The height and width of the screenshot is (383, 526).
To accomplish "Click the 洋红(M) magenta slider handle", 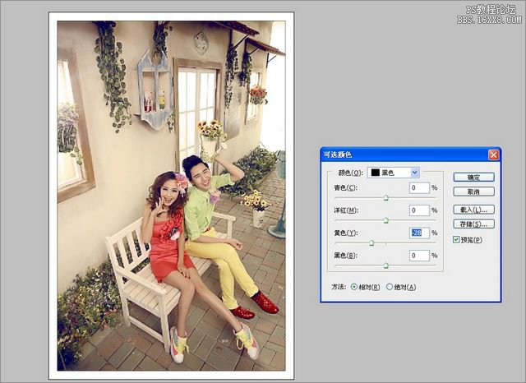I will click(386, 220).
